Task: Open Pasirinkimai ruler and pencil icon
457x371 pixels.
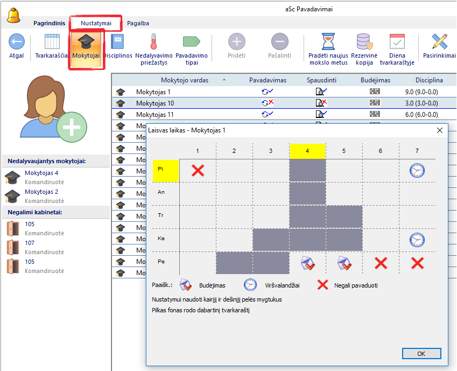Action: tap(440, 41)
